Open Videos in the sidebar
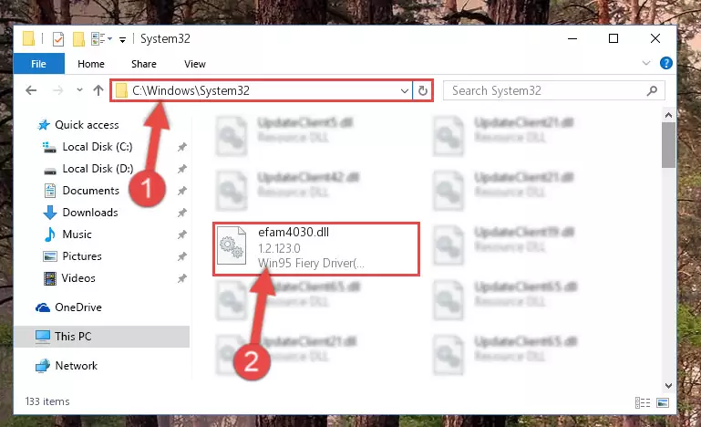The image size is (701, 427). click(x=78, y=278)
